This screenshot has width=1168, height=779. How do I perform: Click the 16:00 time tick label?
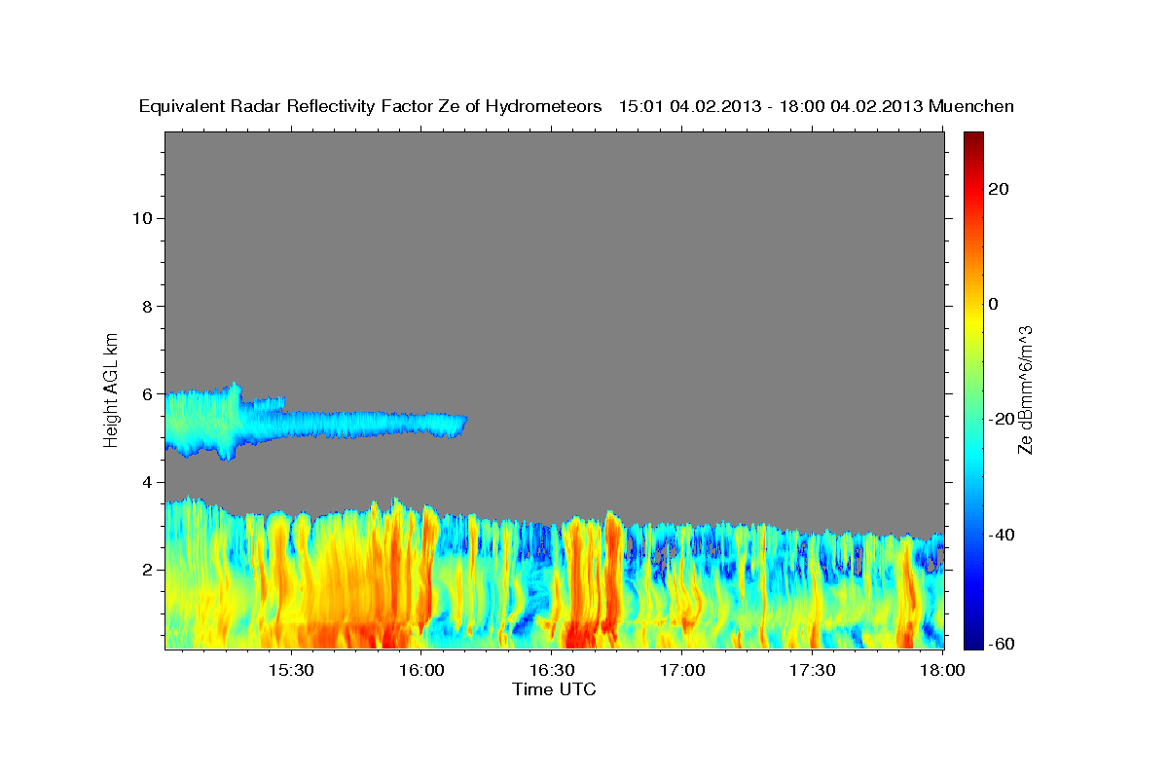(x=421, y=670)
